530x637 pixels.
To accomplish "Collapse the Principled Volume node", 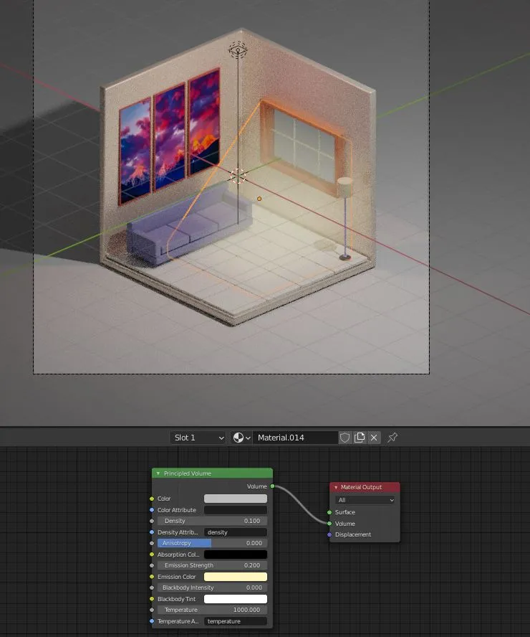I will (158, 473).
